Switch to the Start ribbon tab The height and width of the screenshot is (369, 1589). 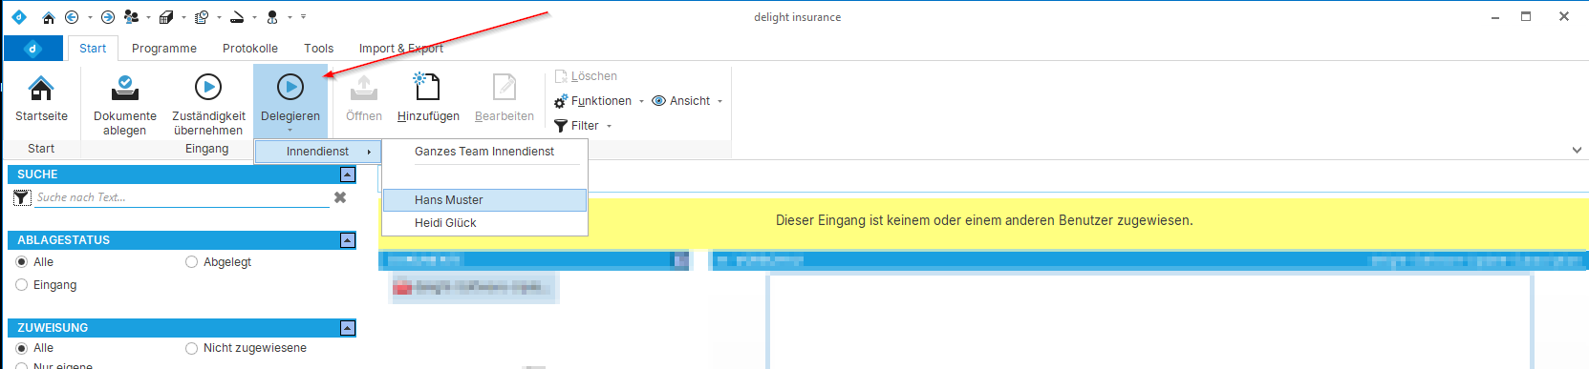click(93, 49)
